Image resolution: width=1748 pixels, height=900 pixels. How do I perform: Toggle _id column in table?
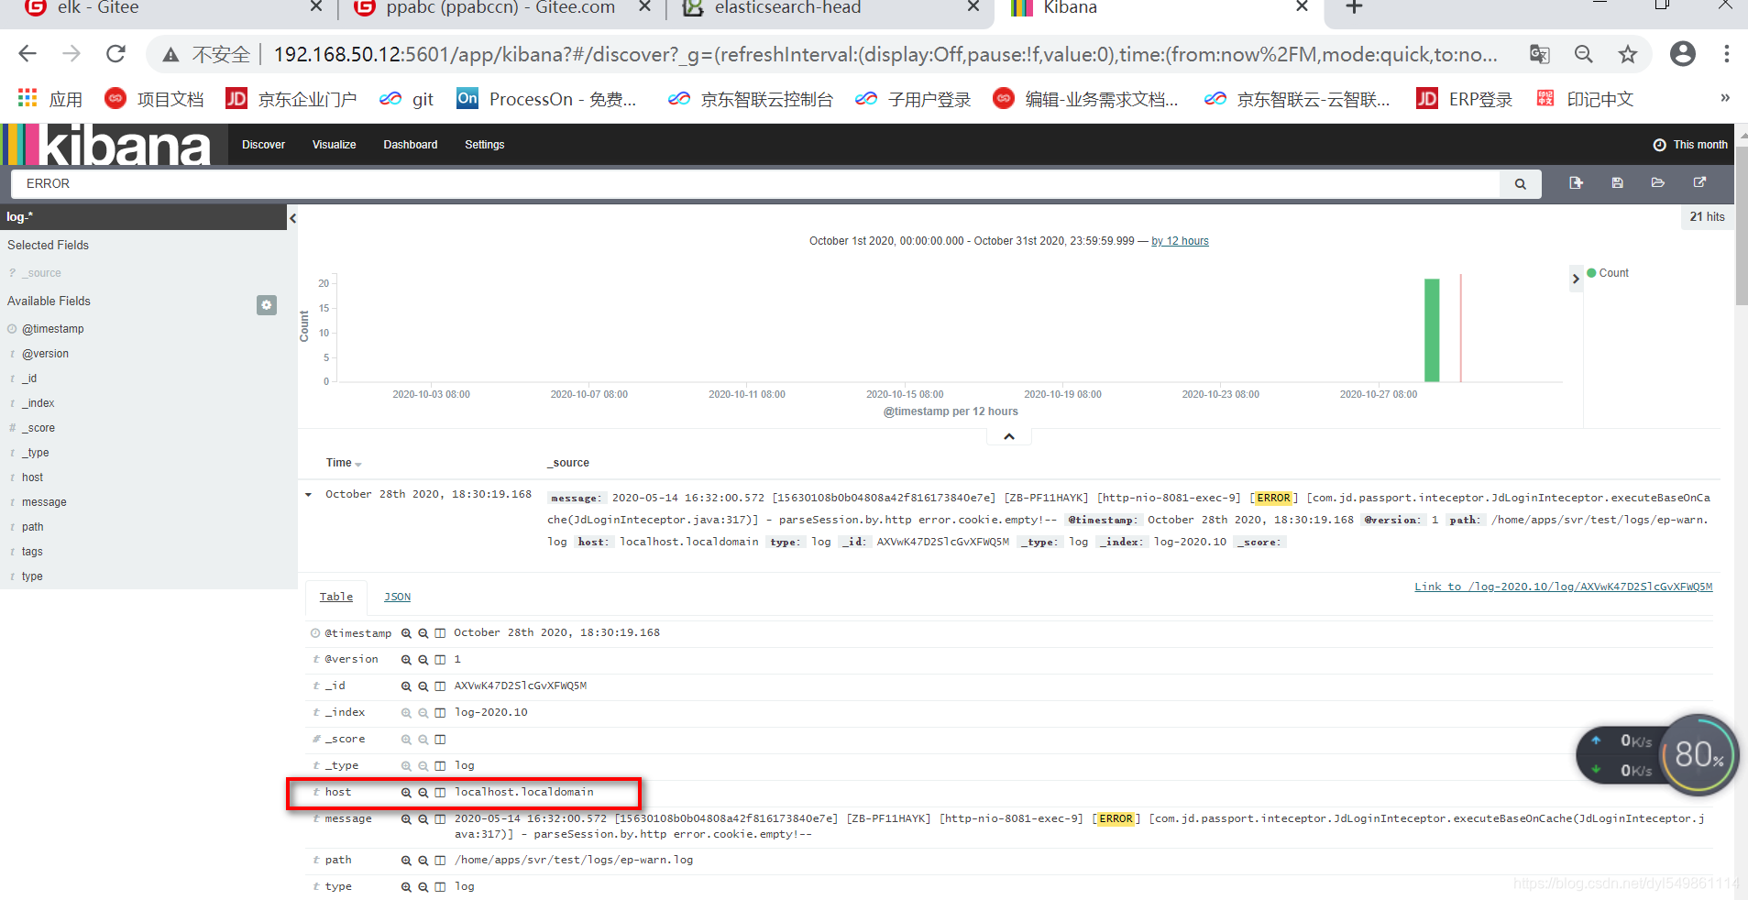click(x=440, y=686)
